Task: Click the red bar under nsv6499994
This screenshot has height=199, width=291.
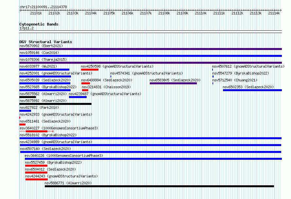Action: click(x=86, y=83)
